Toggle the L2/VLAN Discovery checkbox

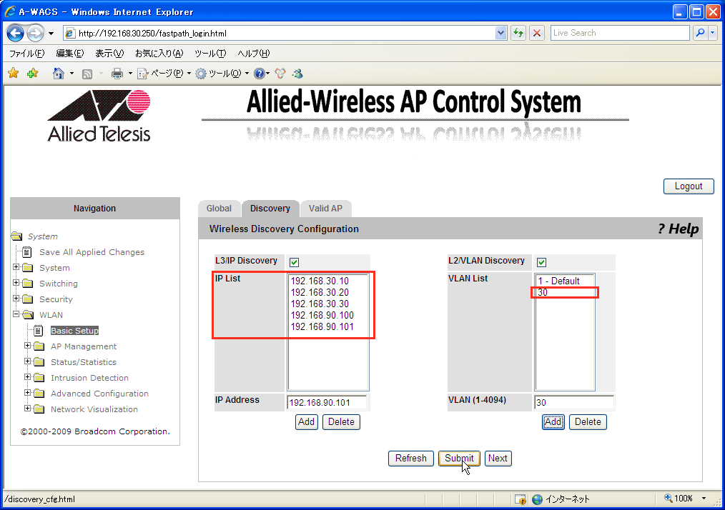541,262
